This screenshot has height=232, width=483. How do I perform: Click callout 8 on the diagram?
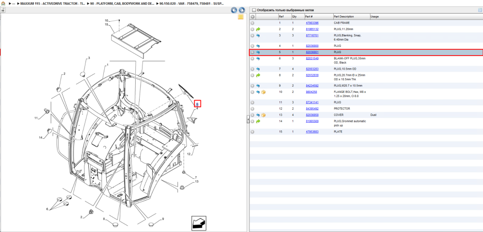click(104, 219)
